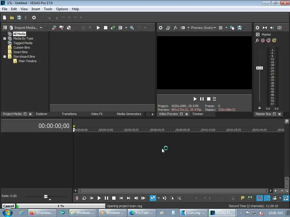290x217 pixels.
Task: Click the Import Media icon
Action: (x=11, y=28)
